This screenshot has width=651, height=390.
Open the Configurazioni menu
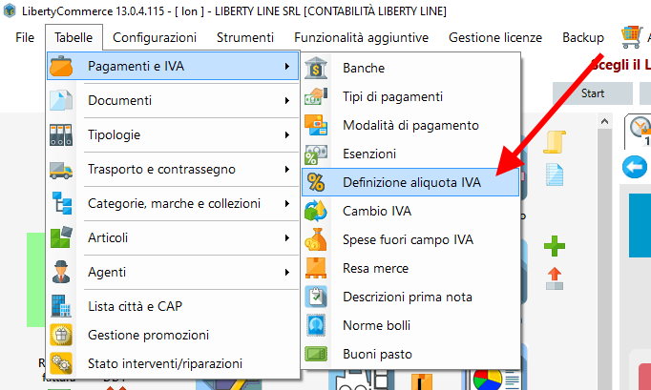pos(155,37)
